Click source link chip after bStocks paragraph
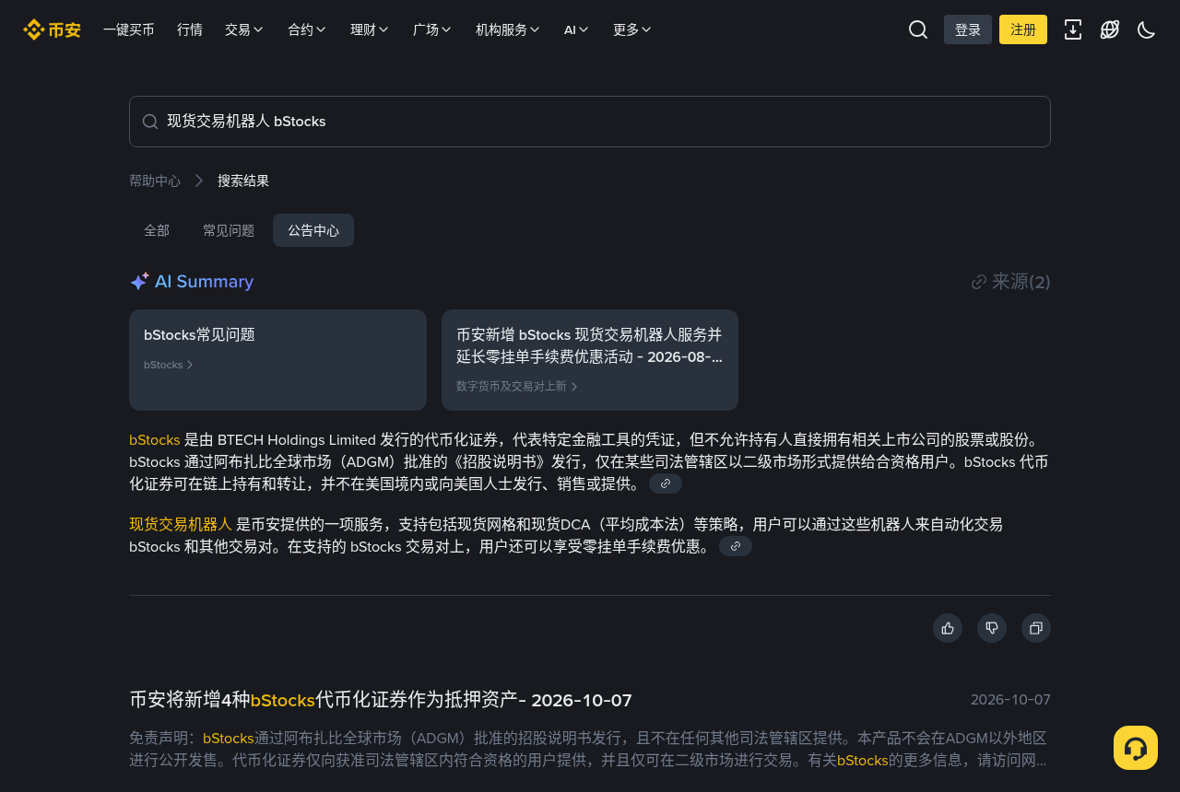Viewport: 1180px width, 792px height. pos(666,483)
